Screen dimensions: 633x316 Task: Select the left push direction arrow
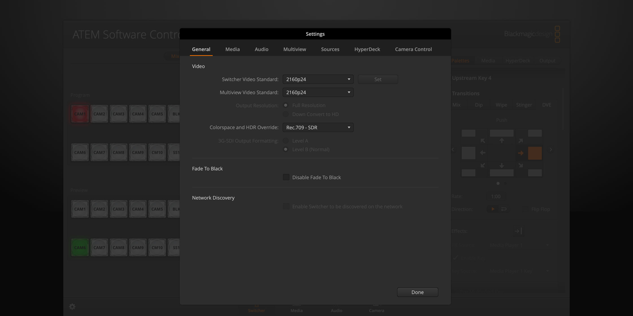pos(483,153)
